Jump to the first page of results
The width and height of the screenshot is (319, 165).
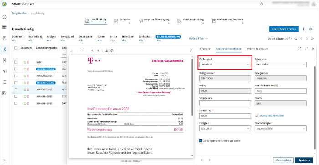pyautogui.click(x=296, y=39)
